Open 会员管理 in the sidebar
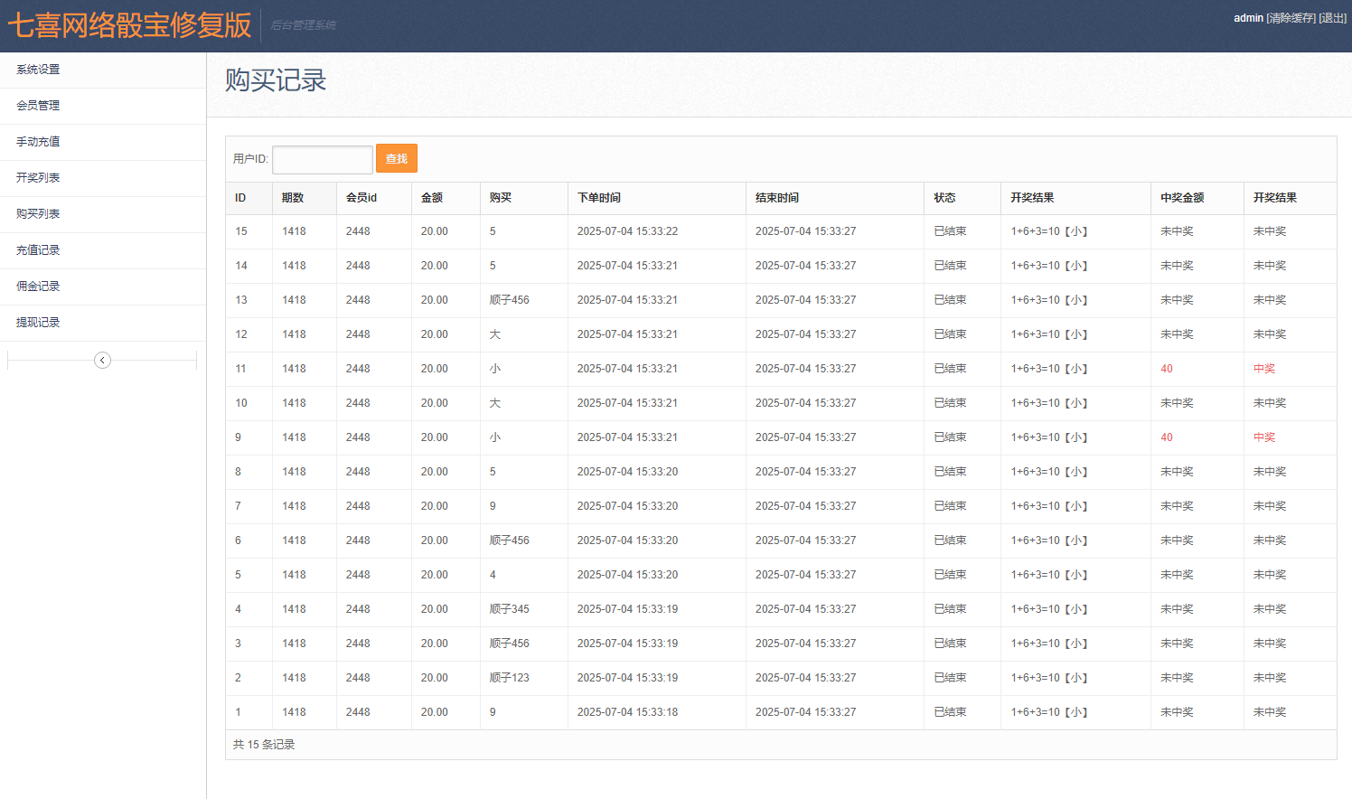The width and height of the screenshot is (1352, 799). pos(38,106)
